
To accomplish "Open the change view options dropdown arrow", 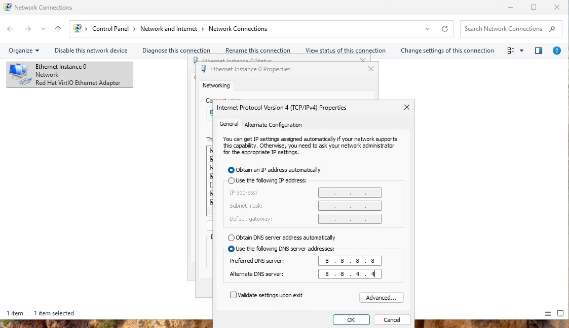I will [x=521, y=51].
